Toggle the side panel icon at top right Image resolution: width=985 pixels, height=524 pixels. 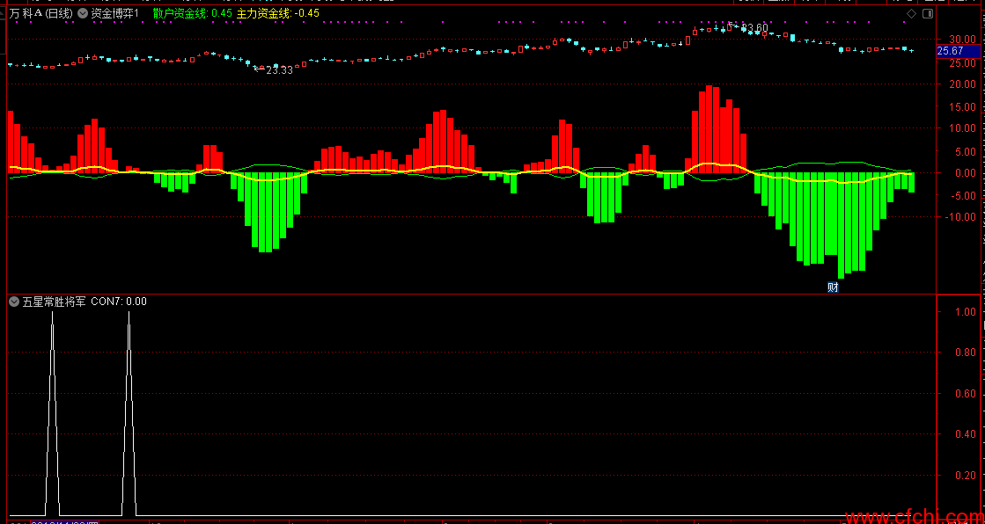coord(928,13)
